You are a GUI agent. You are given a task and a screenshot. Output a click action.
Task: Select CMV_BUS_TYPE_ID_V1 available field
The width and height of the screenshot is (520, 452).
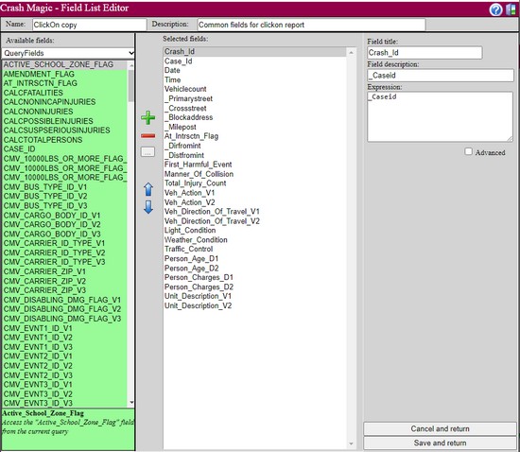64,186
